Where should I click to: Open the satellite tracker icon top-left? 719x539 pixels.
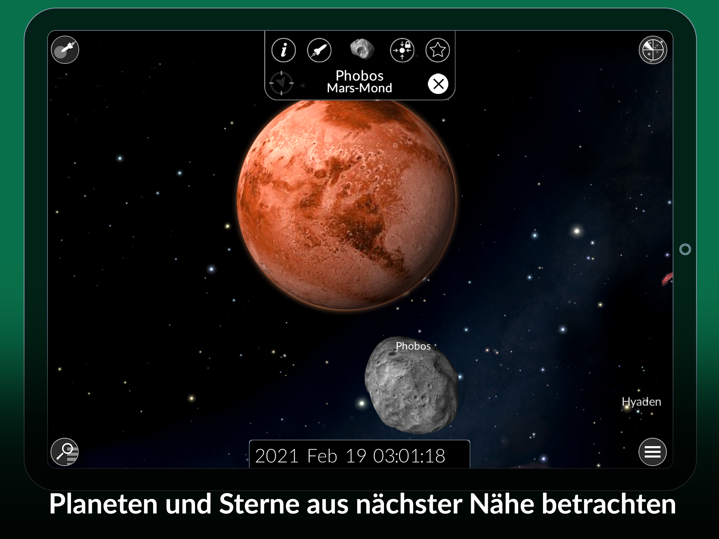point(65,50)
